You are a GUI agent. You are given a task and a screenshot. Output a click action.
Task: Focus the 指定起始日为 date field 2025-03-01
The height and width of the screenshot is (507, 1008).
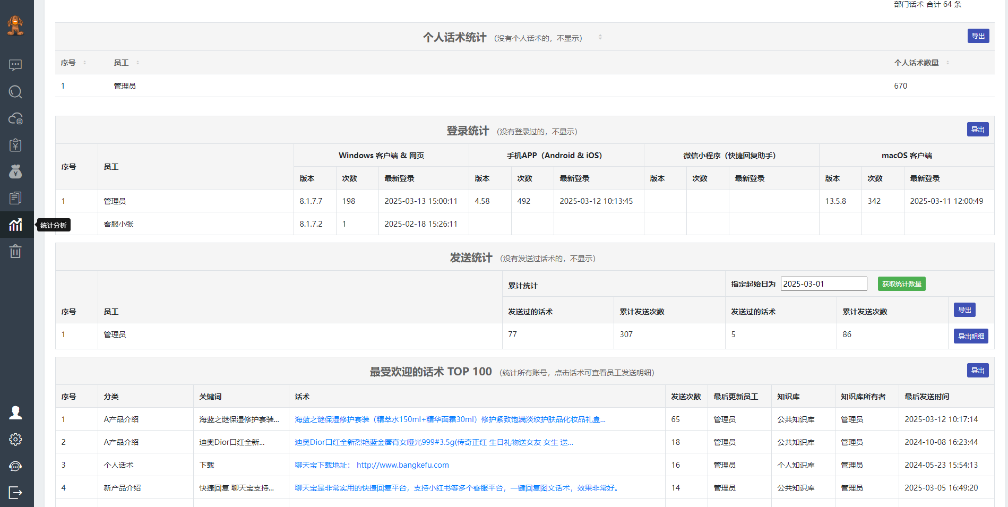[824, 284]
